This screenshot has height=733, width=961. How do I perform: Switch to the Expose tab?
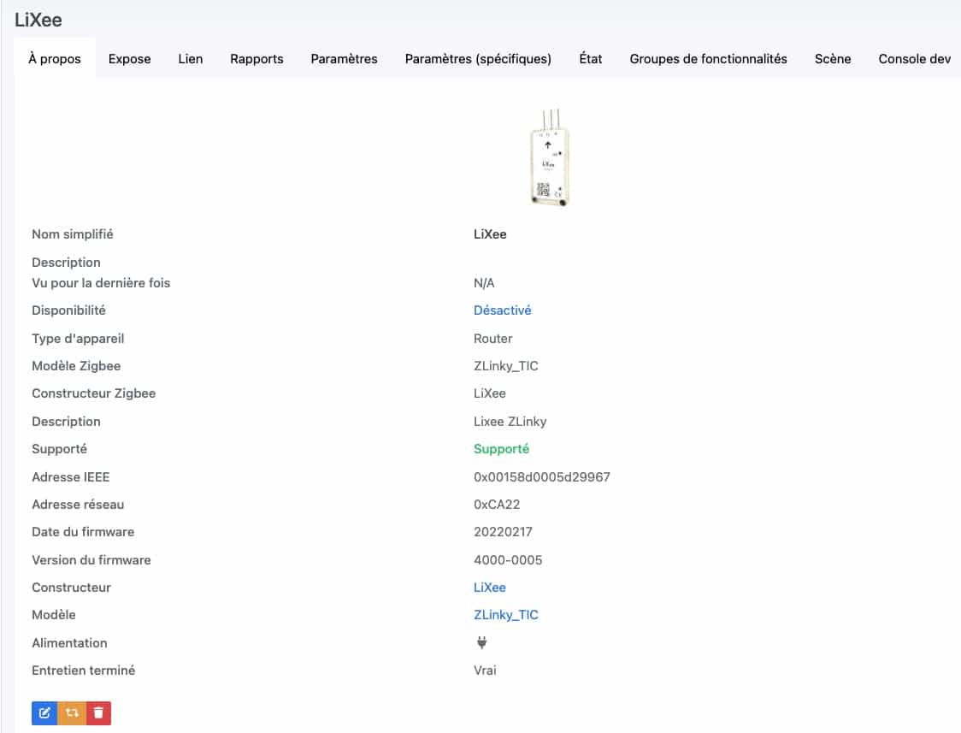coord(129,59)
